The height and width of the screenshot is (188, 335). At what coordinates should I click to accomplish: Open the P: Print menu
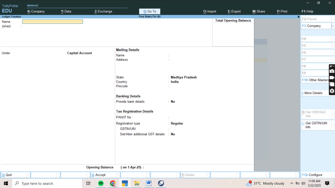click(282, 11)
